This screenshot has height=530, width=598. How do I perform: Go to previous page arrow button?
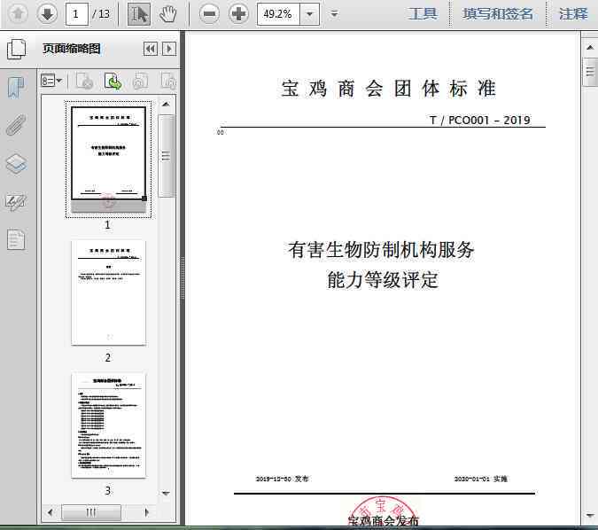point(18,14)
